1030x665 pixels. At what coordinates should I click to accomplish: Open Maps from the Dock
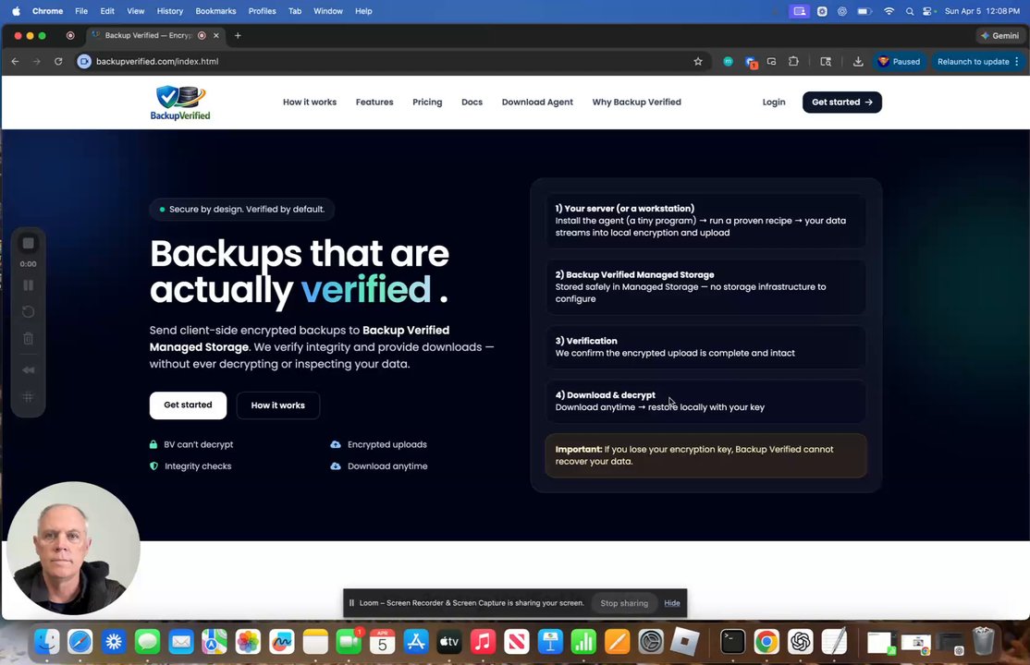point(215,642)
